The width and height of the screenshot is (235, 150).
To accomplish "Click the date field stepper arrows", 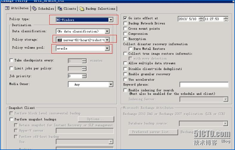I will tap(201, 19).
